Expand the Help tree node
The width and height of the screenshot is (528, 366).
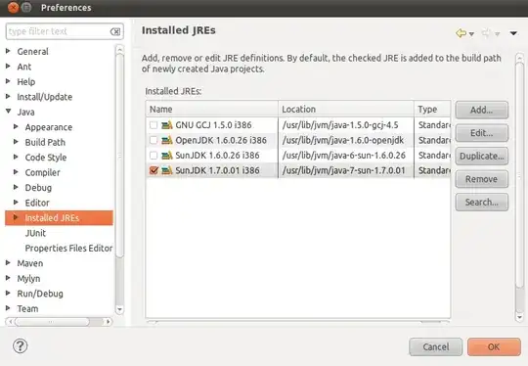[8, 81]
